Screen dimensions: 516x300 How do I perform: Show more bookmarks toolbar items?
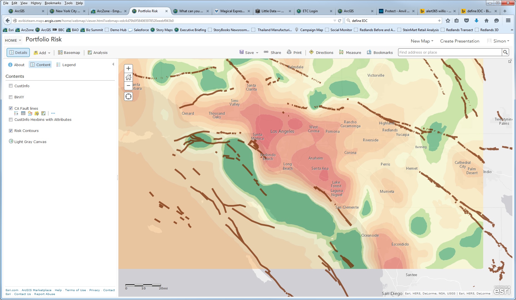512,30
